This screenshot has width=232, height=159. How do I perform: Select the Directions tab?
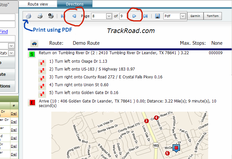point(75,4)
